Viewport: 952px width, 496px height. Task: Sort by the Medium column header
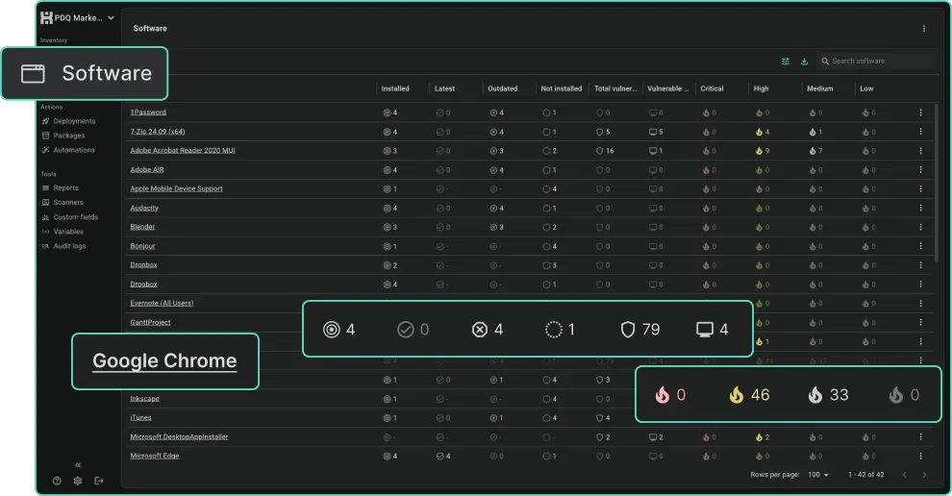click(819, 88)
